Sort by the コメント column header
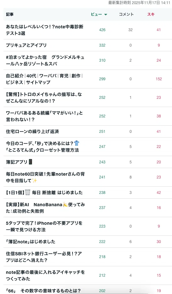 [126, 14]
